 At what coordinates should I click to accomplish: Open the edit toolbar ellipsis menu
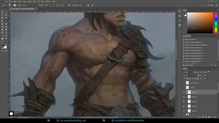point(2,41)
